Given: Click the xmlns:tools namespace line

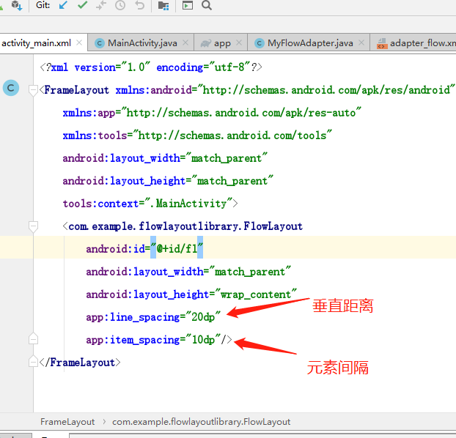Looking at the screenshot, I should [197, 136].
